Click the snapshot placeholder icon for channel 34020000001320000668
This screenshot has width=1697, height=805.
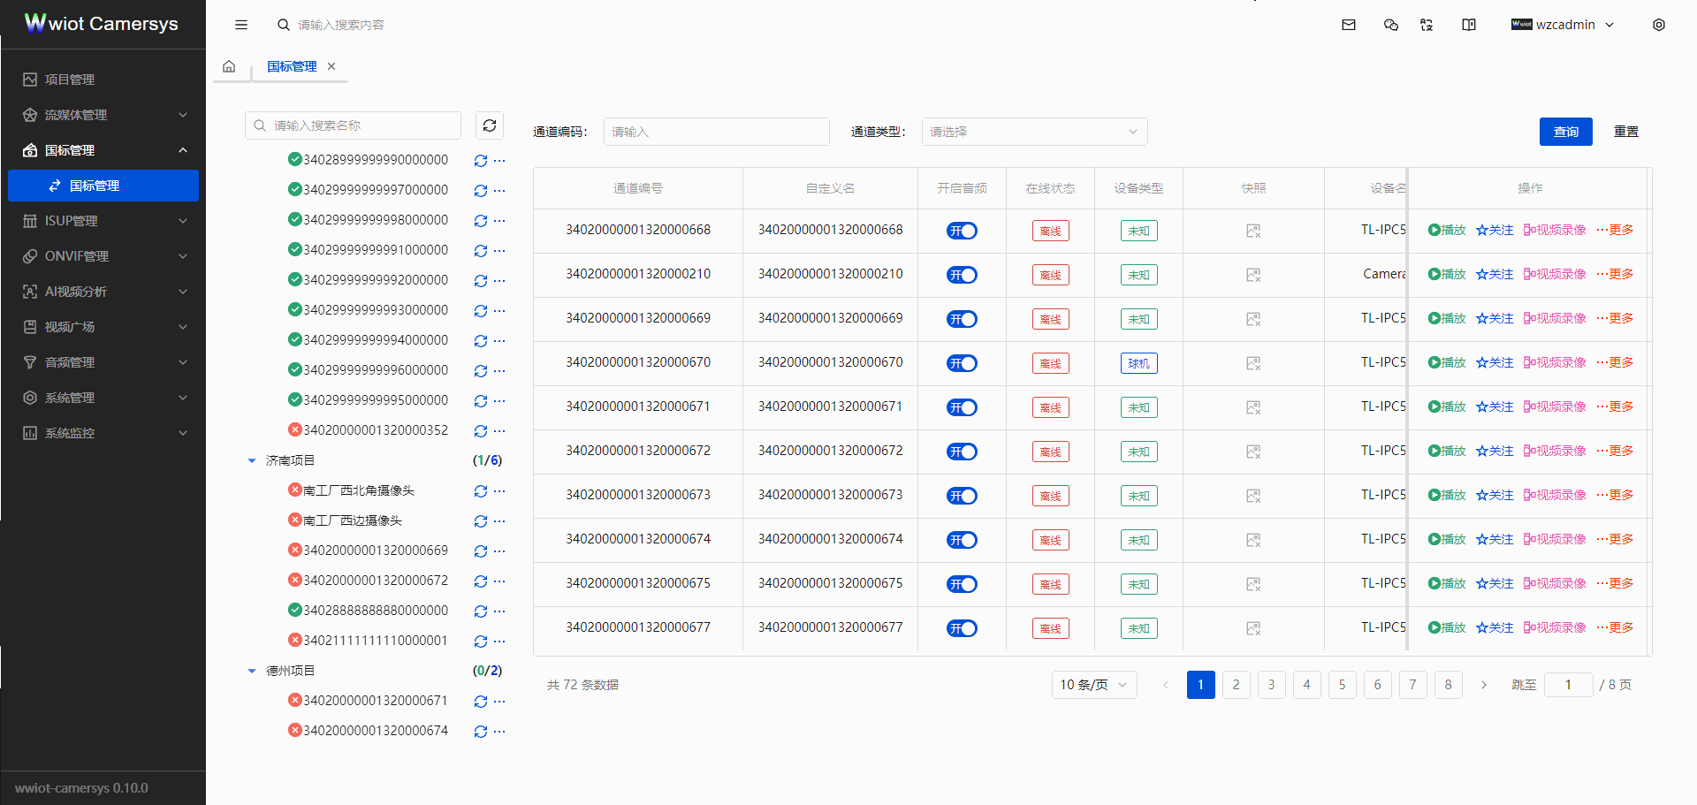point(1252,231)
